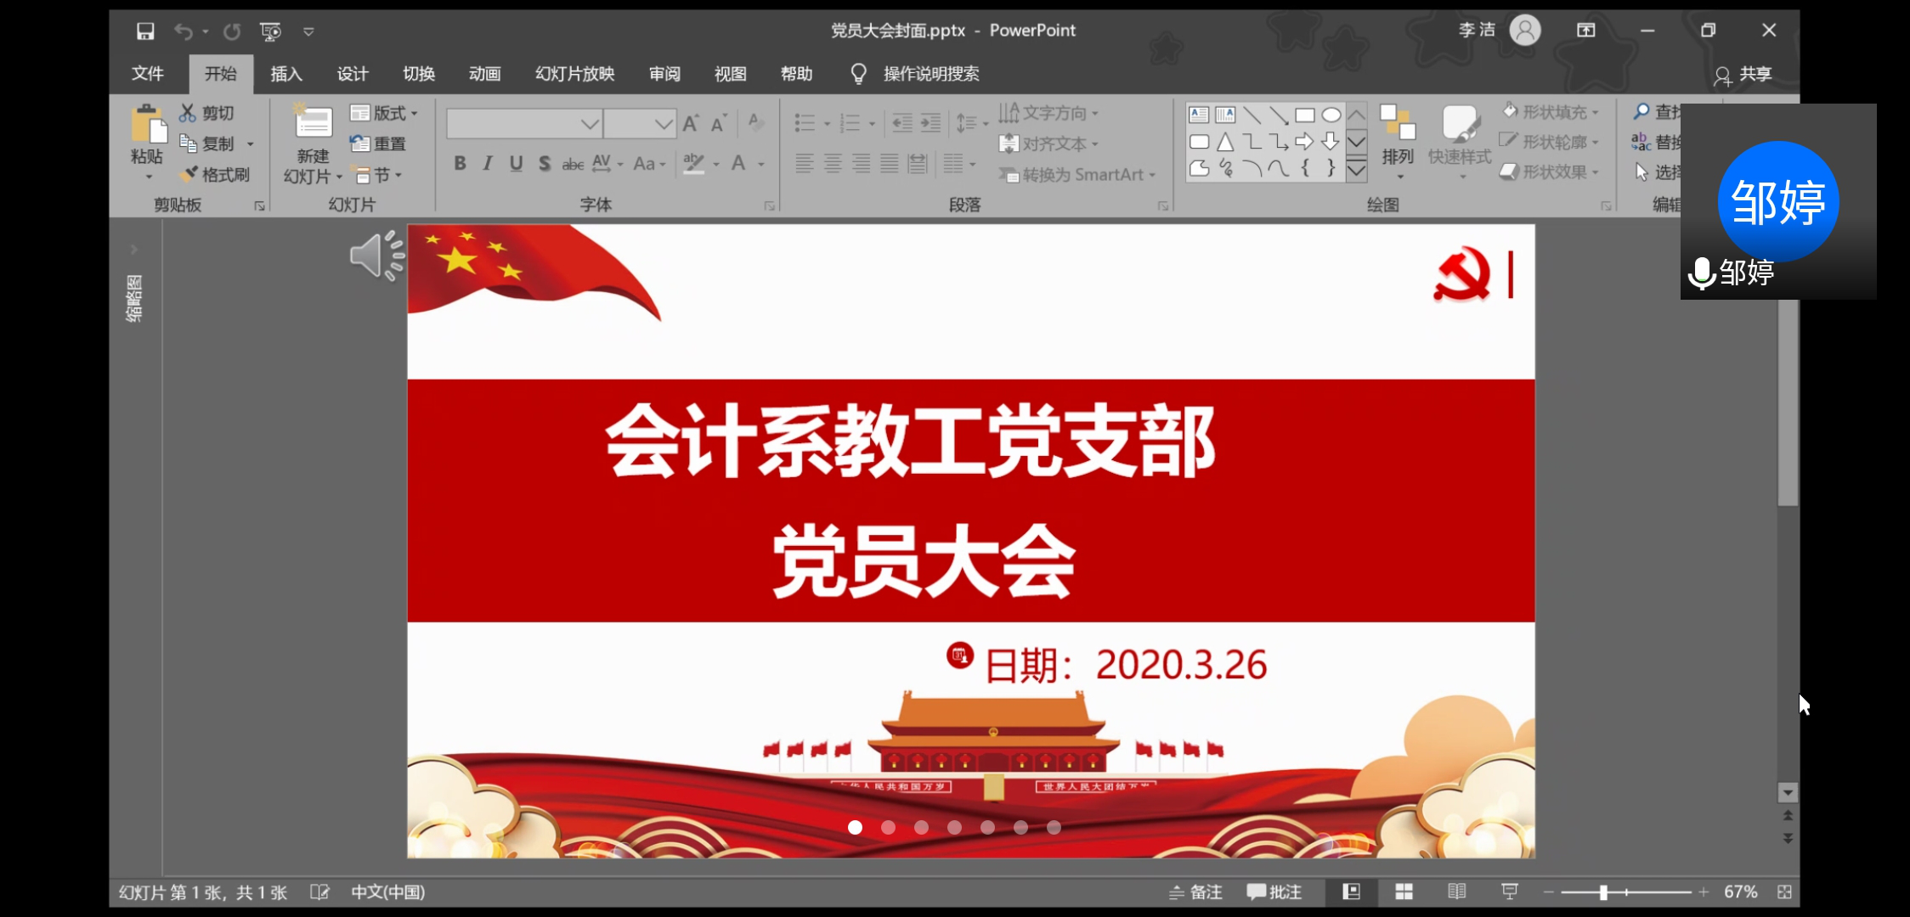Screen dimensions: 1910x917
Task: Click the Arrange shapes icon
Action: [1398, 125]
